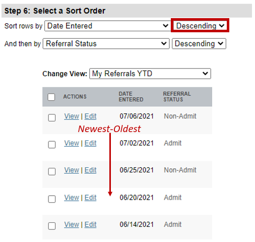
Task: Click Edit link for 07/06/2021 referral
Action: [90, 116]
